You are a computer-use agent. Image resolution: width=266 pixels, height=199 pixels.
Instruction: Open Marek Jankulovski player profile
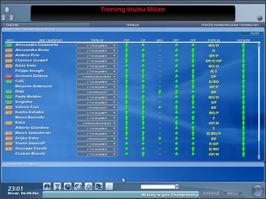(33, 133)
